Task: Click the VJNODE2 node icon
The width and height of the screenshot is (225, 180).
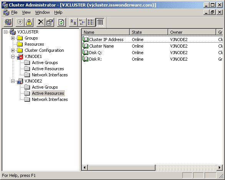Action: [x=20, y=81]
